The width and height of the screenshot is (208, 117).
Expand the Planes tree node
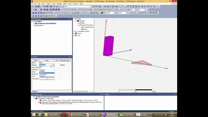point(74,33)
